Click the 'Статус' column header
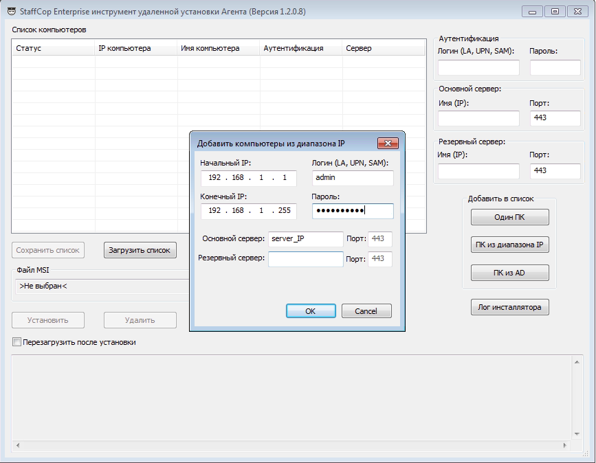The height and width of the screenshot is (463, 596). (29, 49)
